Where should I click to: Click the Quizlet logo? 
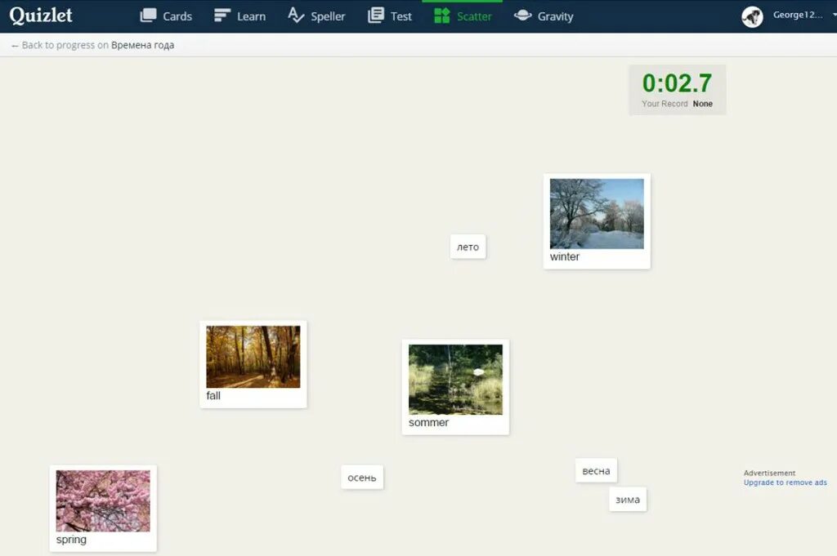tap(40, 15)
